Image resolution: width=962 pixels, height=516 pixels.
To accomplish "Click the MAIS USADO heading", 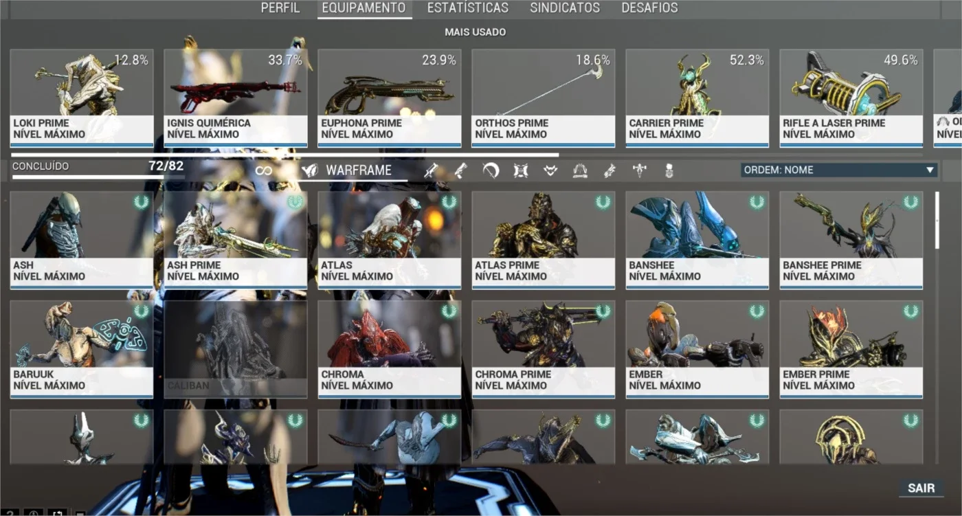I will [476, 32].
